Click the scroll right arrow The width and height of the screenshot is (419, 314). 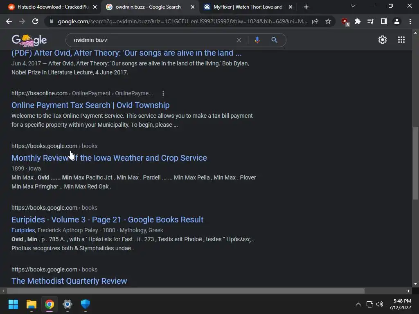pos(409,291)
